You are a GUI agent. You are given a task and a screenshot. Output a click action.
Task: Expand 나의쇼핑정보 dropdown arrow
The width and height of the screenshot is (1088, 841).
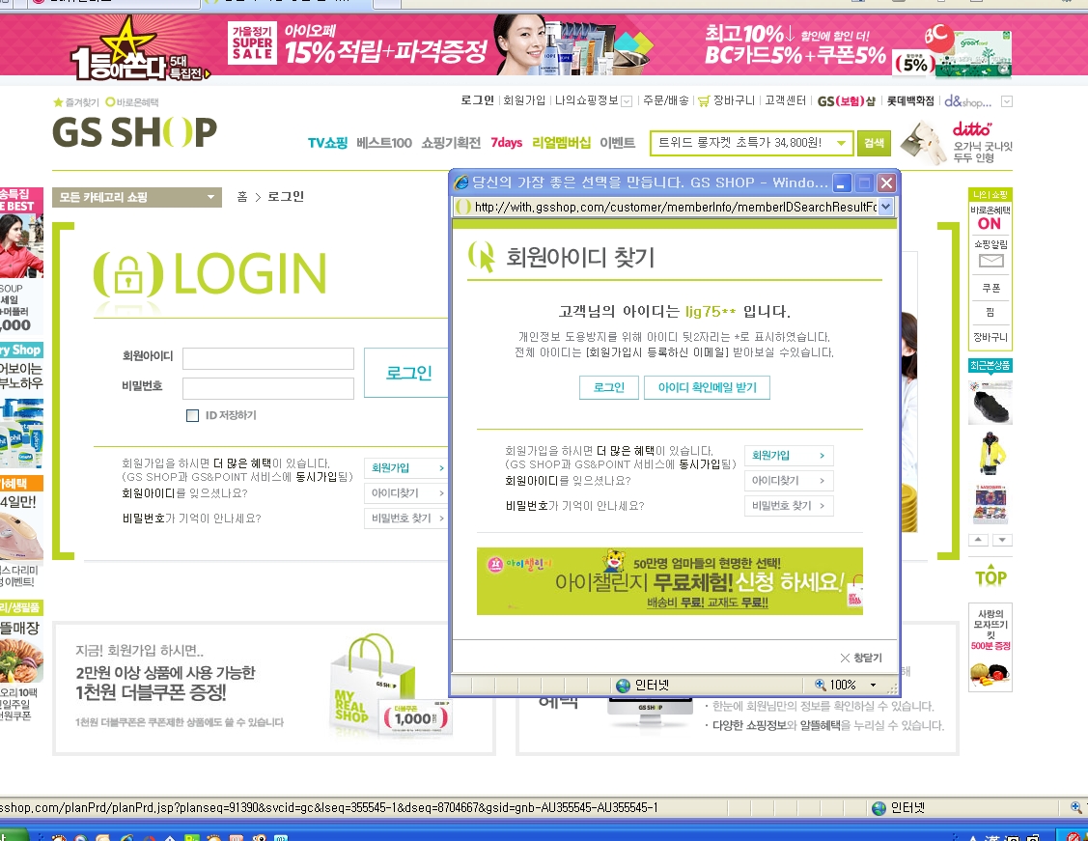[x=626, y=101]
